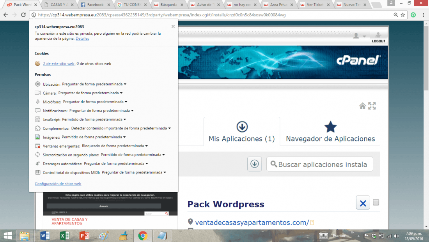This screenshot has height=242, width=429.
Task: Open Navegador de Aplicaciones tab
Action: 330,132
